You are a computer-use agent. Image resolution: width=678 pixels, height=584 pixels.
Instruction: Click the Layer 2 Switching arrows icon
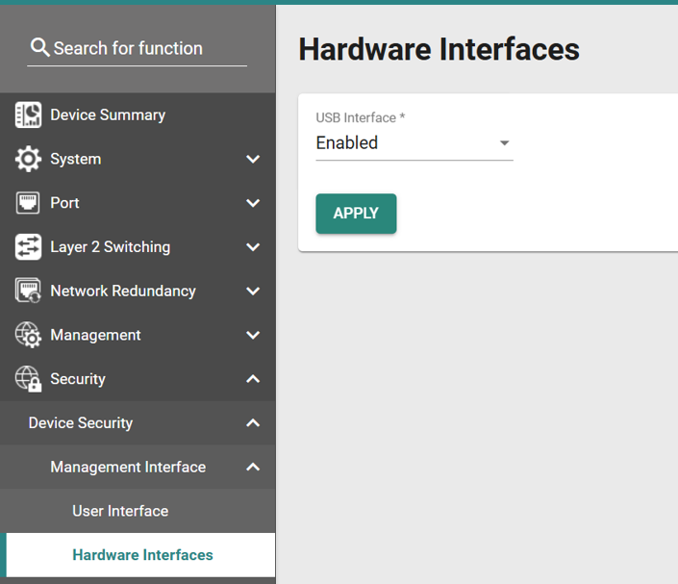[28, 246]
